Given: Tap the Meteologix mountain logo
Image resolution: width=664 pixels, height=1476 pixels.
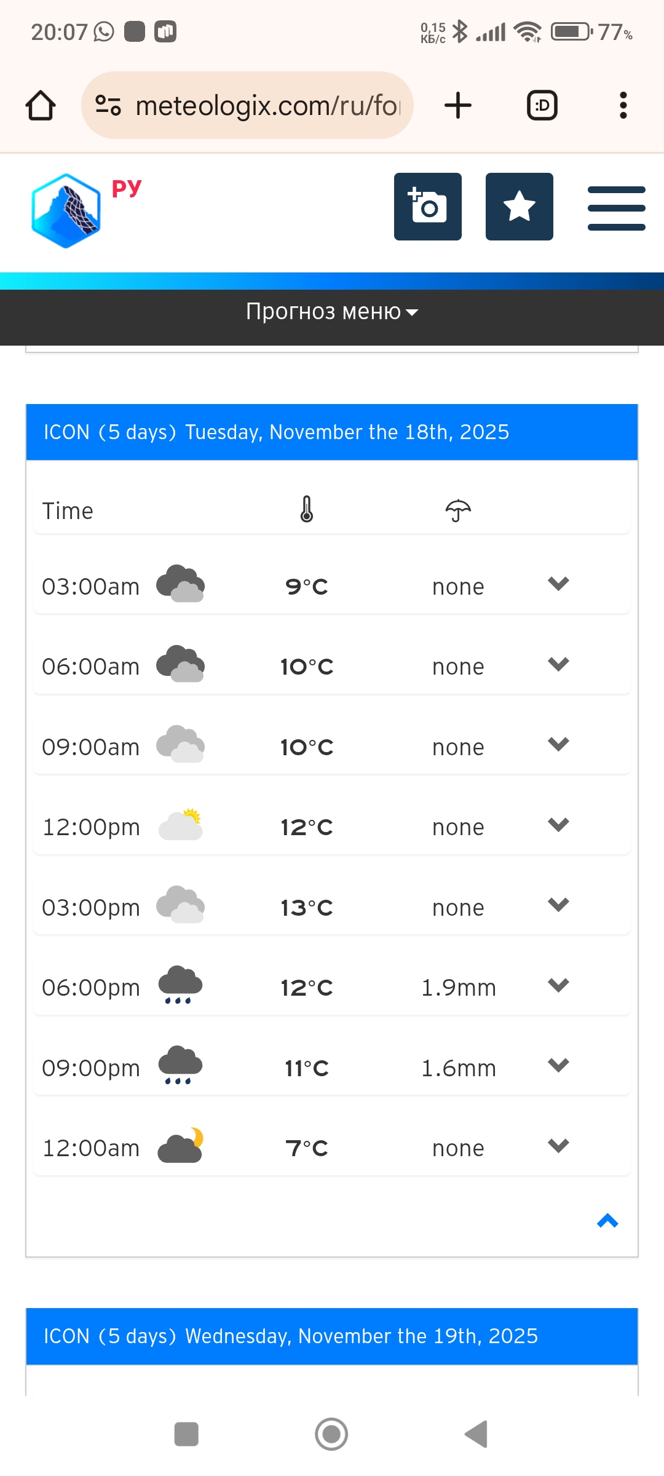Looking at the screenshot, I should (x=66, y=211).
